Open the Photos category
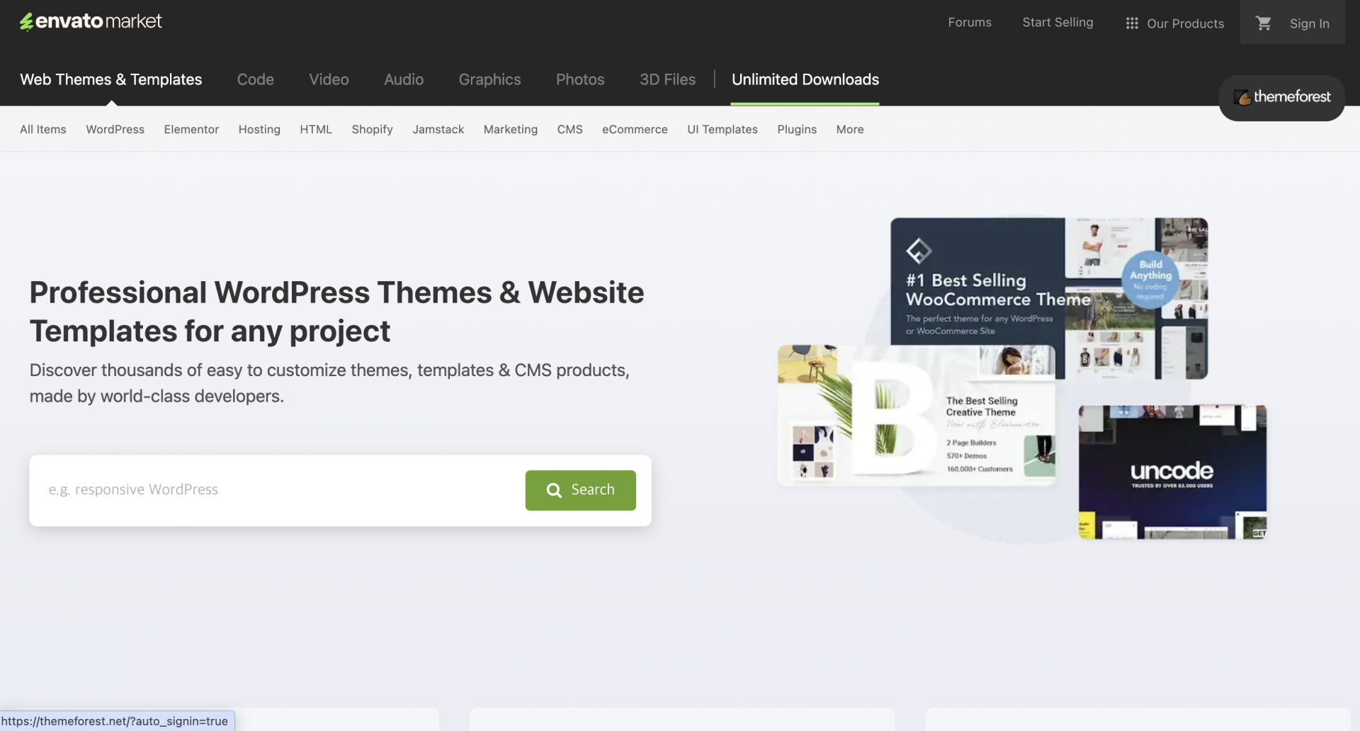 [580, 79]
